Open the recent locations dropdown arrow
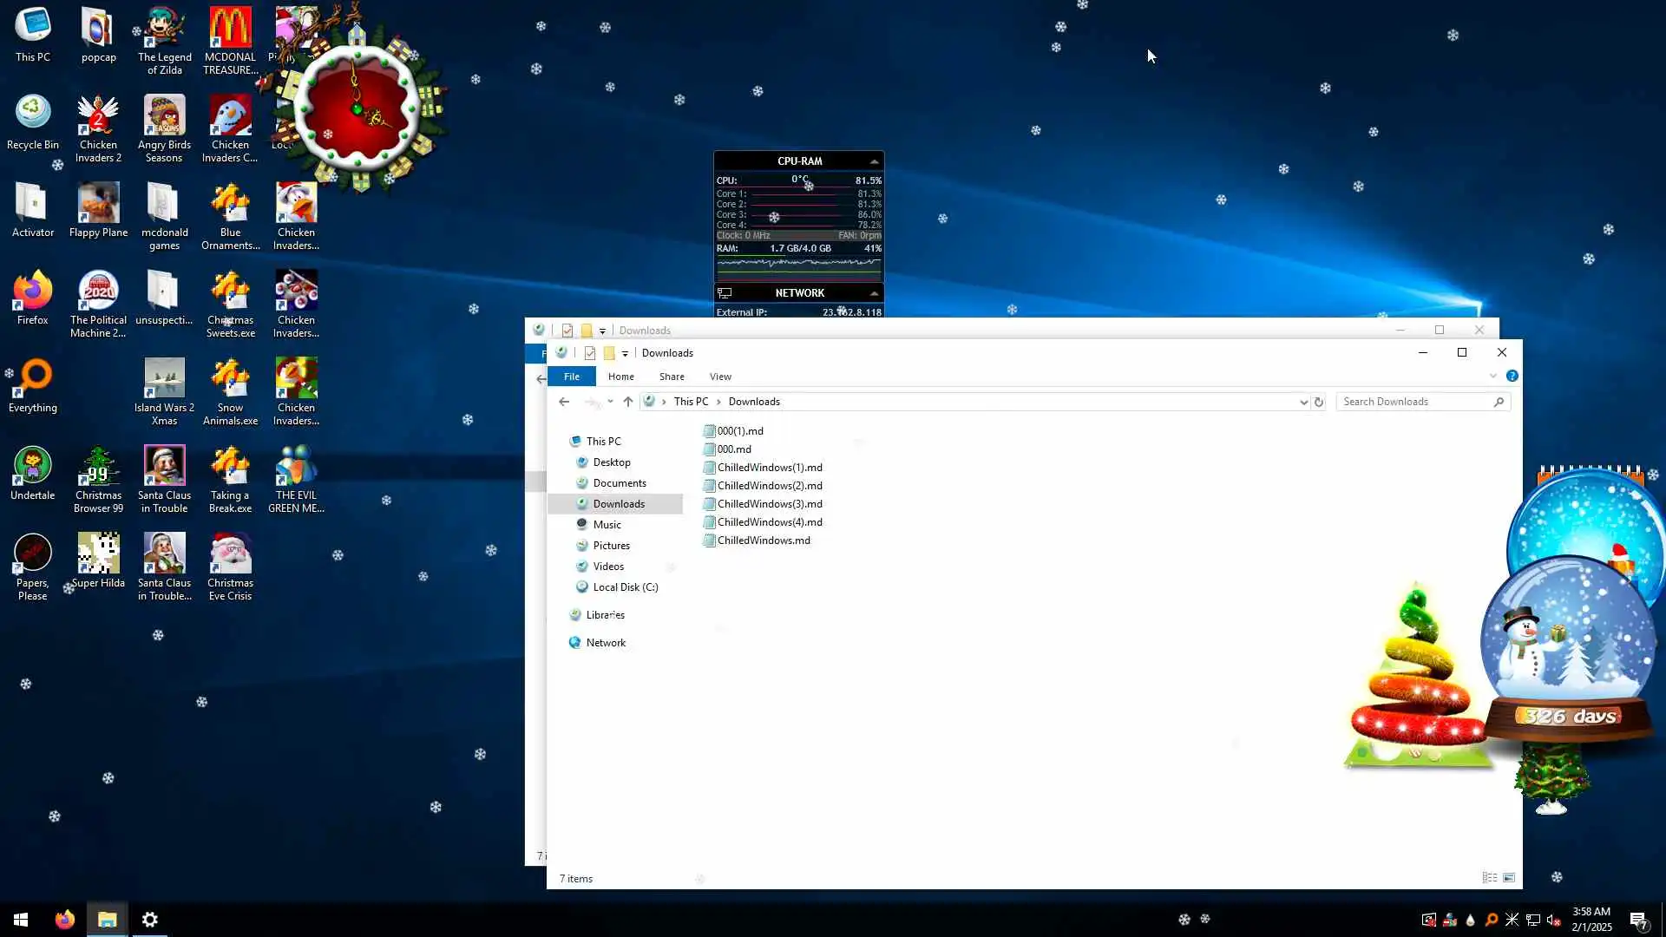Screen dimensions: 1666x937 click(611, 402)
